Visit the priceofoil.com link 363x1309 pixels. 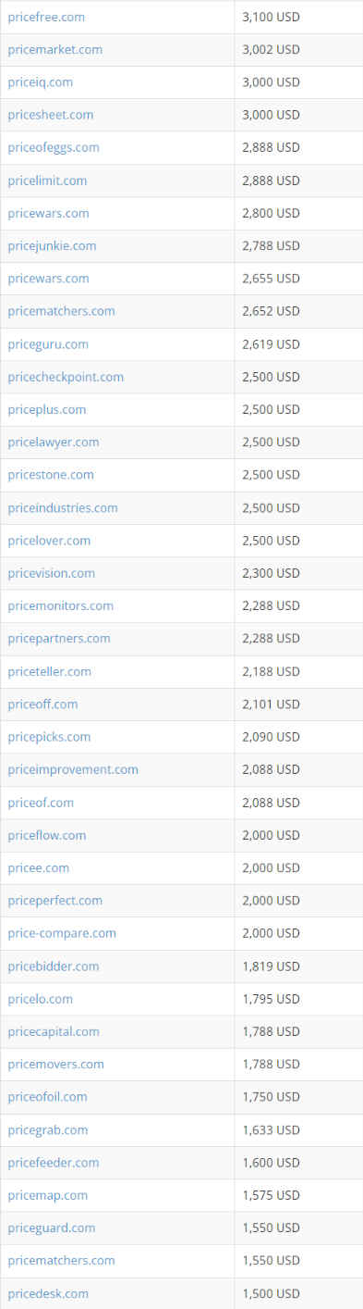click(x=47, y=1096)
